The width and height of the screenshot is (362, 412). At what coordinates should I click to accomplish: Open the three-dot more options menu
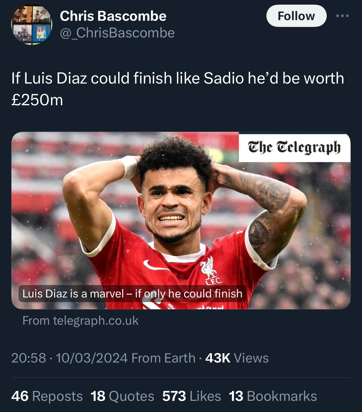pyautogui.click(x=343, y=16)
